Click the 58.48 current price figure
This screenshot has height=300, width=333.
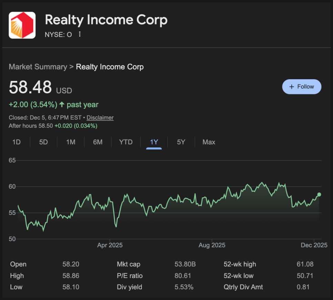[30, 87]
